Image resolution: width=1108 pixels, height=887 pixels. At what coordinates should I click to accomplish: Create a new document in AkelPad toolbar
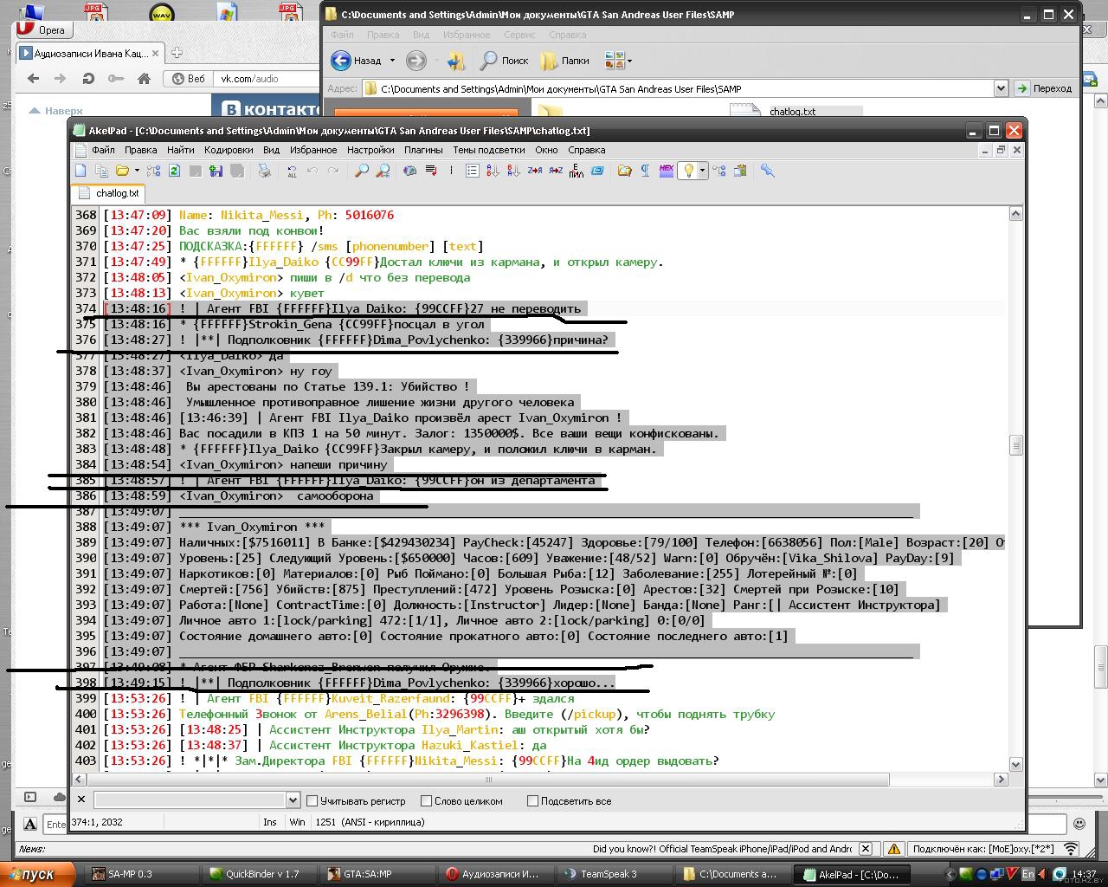[x=81, y=171]
